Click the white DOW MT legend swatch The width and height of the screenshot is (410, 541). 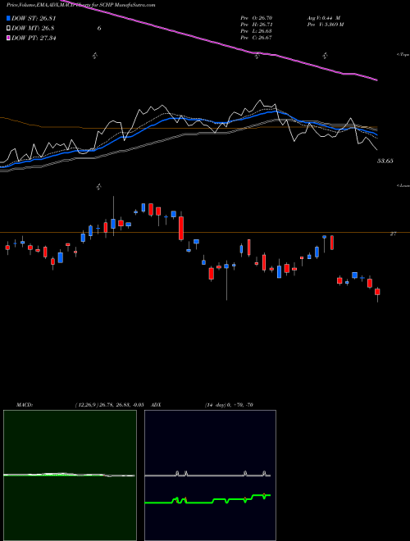pyautogui.click(x=8, y=28)
